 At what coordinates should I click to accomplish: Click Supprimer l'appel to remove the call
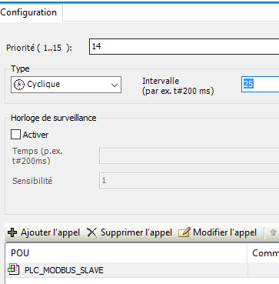[136, 232]
